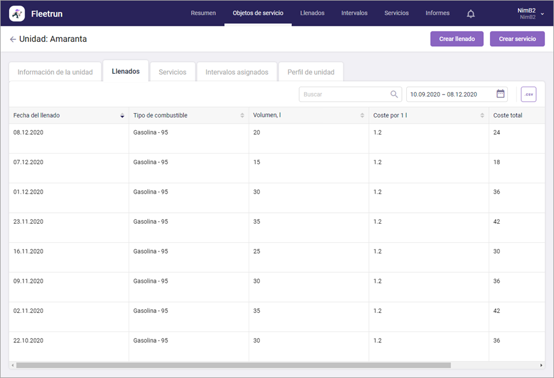Click volume 20 in the 08.12.2020 row
The image size is (554, 378).
[257, 132]
